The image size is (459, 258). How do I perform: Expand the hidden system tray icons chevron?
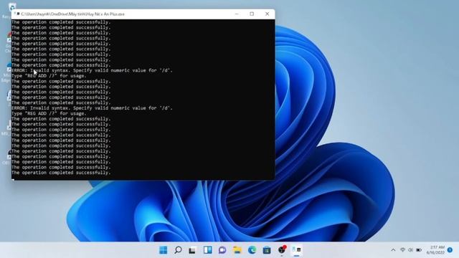393,250
